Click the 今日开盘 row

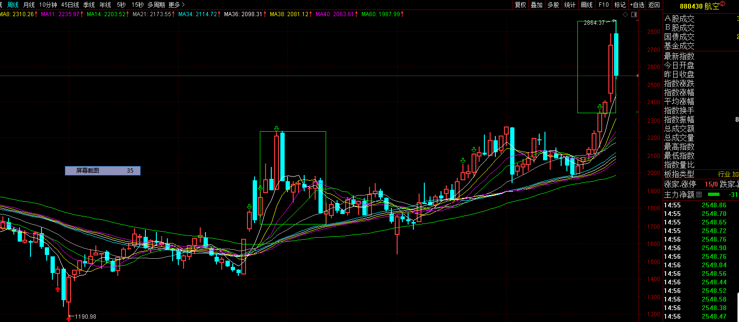[x=701, y=66]
